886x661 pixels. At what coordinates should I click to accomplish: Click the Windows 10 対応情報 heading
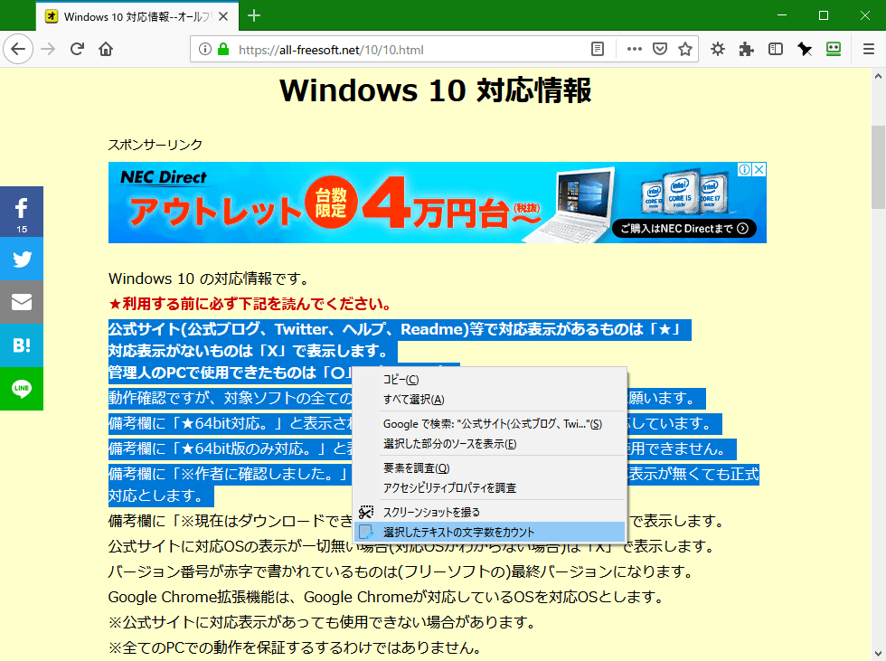[x=436, y=90]
